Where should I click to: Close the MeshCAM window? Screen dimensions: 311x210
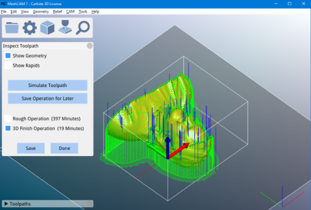[x=303, y=3]
